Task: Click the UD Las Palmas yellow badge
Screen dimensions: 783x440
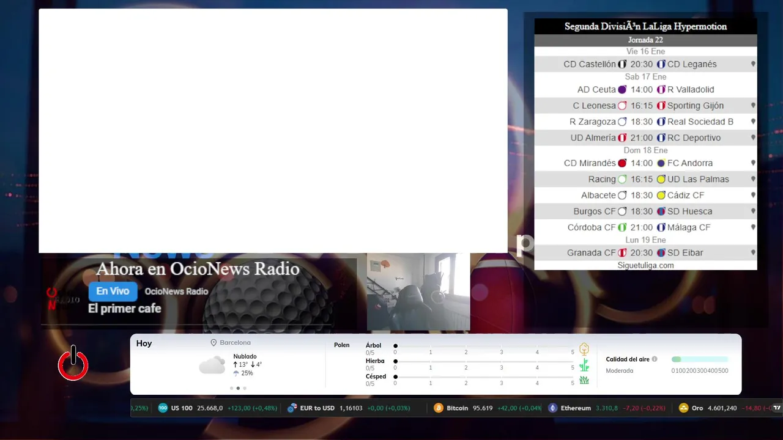Action: coord(661,179)
